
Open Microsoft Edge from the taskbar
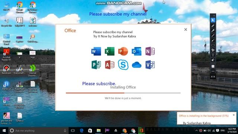coord(81,131)
